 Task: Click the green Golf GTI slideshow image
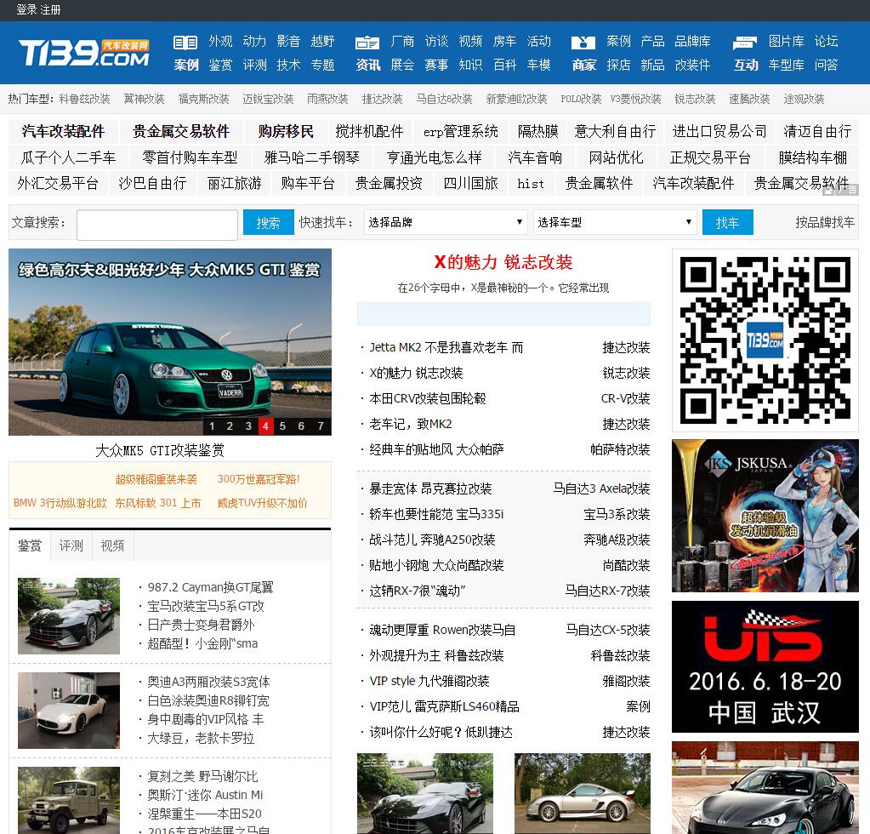tap(170, 342)
